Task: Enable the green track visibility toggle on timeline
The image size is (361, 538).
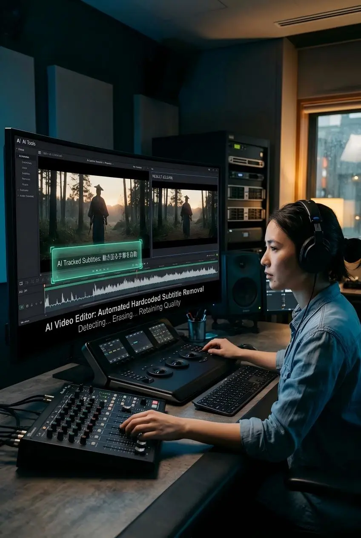Action: 21,306
